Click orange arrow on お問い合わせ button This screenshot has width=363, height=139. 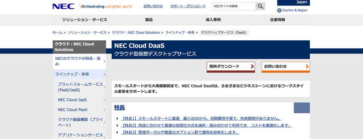[x=307, y=67]
